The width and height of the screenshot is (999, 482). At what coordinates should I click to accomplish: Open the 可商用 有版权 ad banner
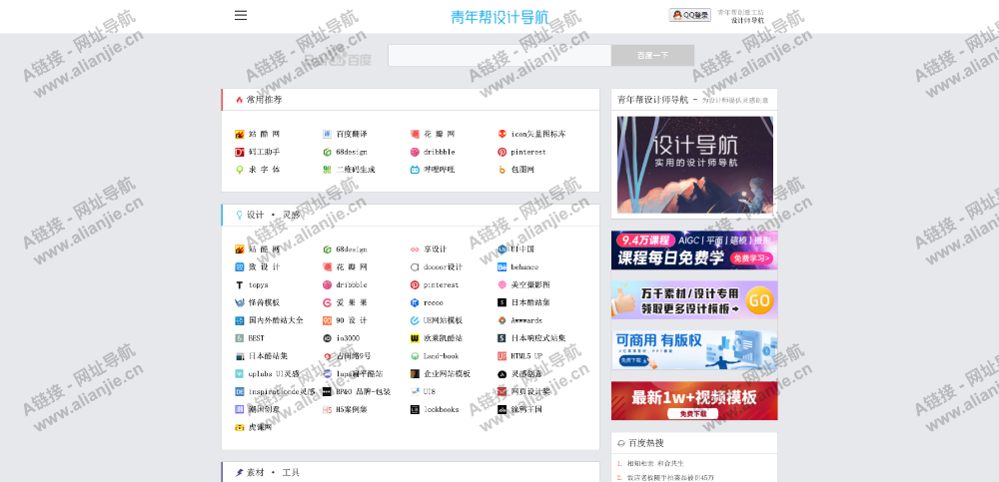pyautogui.click(x=694, y=350)
